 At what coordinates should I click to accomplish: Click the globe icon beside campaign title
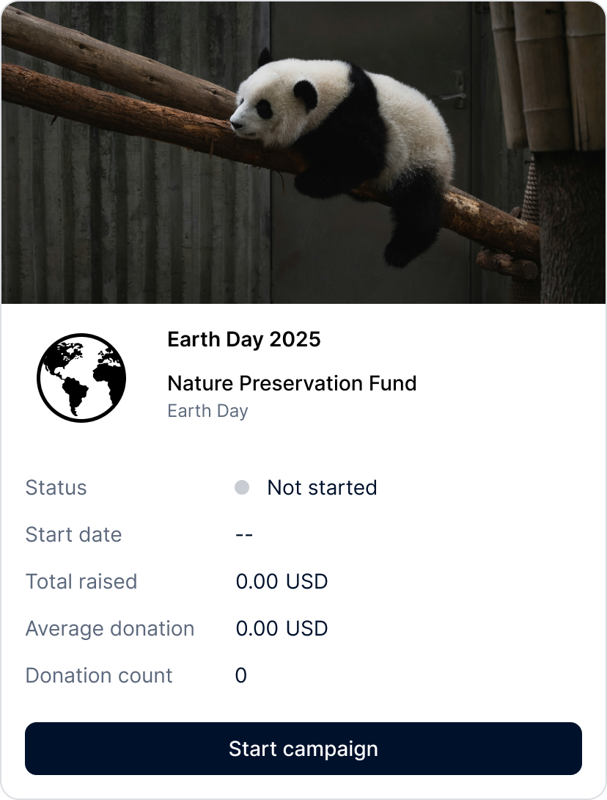(81, 377)
